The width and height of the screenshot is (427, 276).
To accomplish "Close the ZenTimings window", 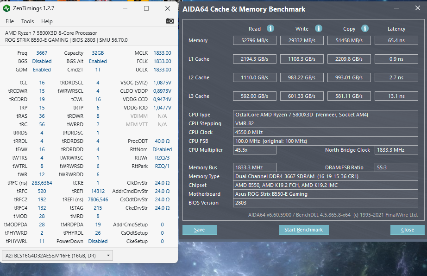I will click(168, 8).
